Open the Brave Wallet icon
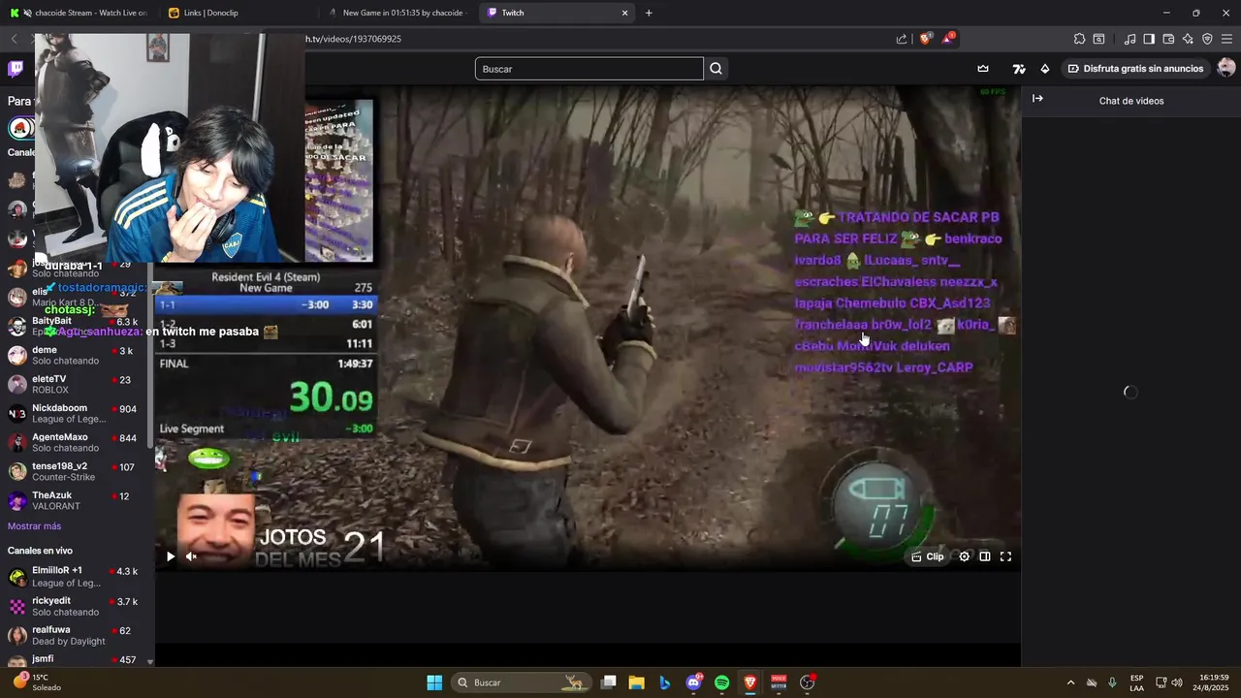 click(x=1168, y=39)
